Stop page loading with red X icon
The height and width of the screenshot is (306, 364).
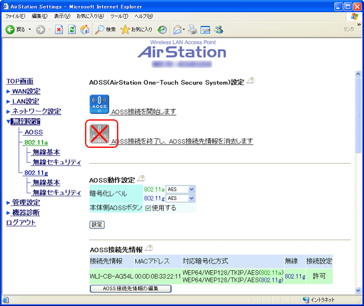coord(59,30)
